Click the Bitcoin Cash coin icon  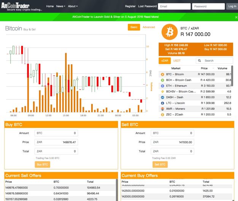coord(162,80)
